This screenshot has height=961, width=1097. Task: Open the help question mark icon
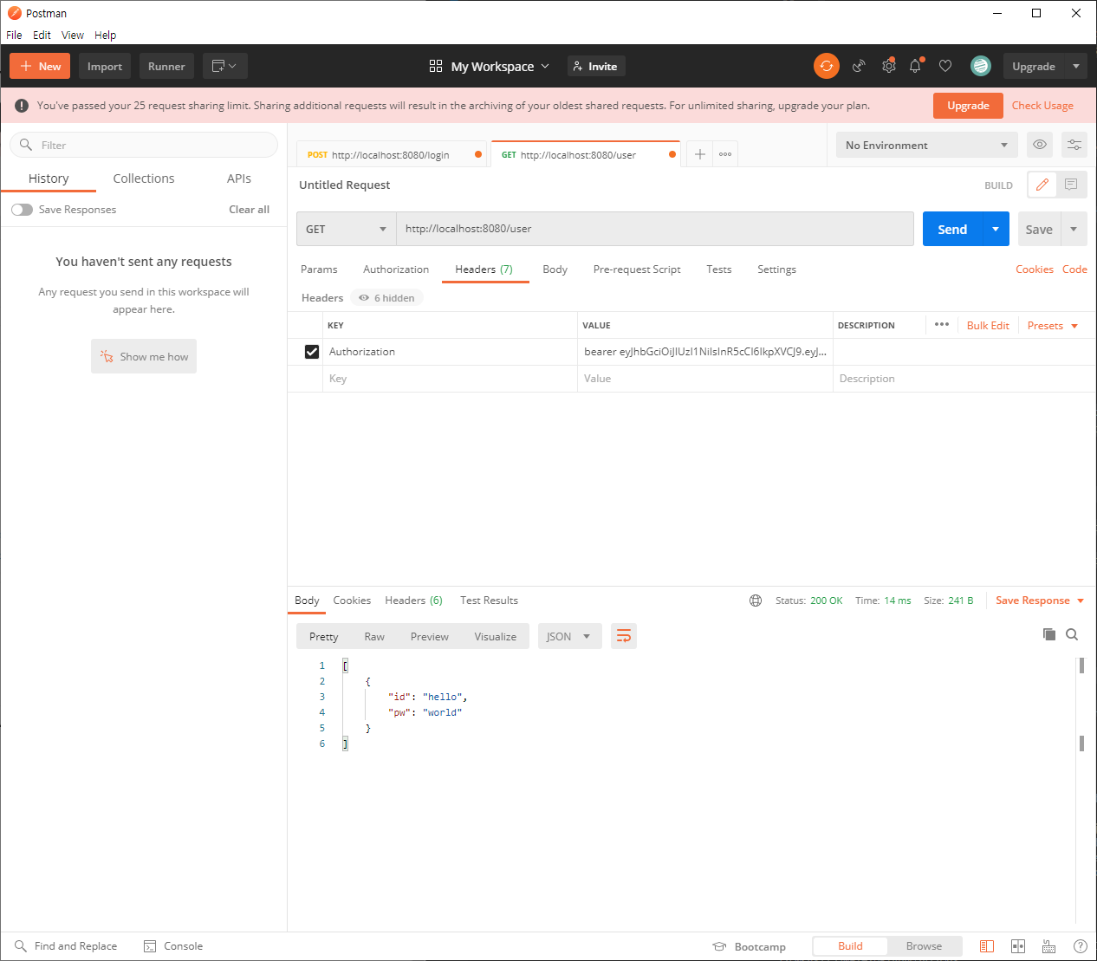1081,946
